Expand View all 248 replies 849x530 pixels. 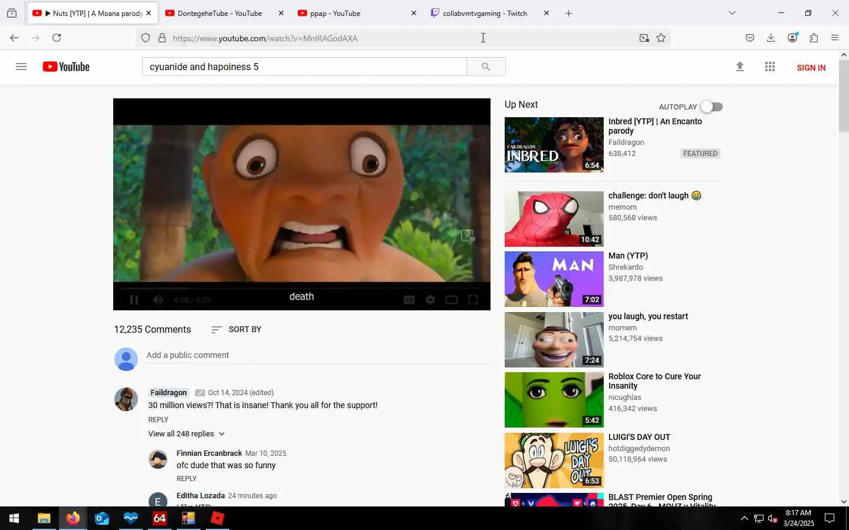(186, 433)
